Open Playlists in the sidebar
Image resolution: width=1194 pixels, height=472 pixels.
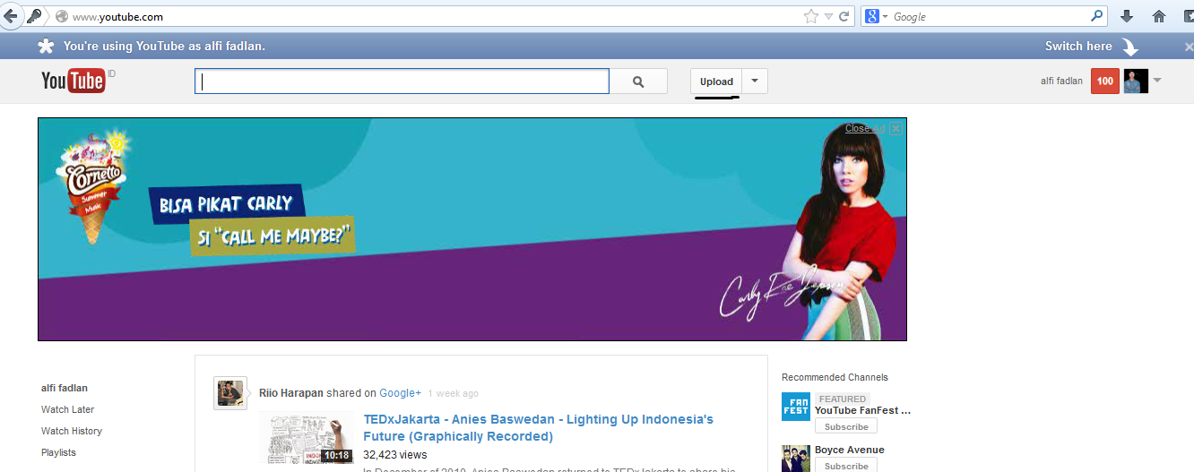(58, 452)
